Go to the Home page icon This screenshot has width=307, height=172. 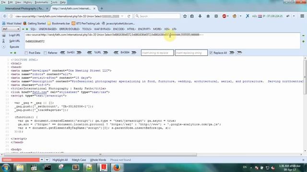[x=208, y=16]
